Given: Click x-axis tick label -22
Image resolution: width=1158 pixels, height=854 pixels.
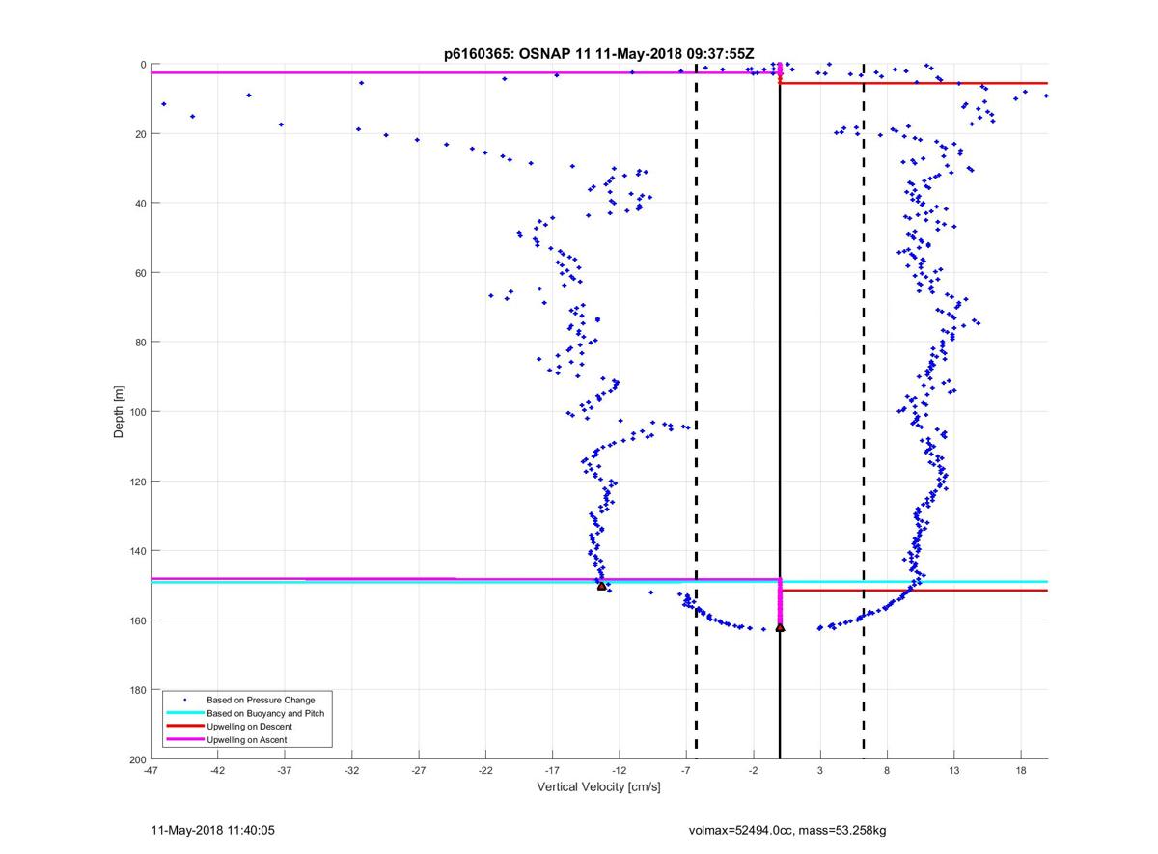Looking at the screenshot, I should 485,771.
